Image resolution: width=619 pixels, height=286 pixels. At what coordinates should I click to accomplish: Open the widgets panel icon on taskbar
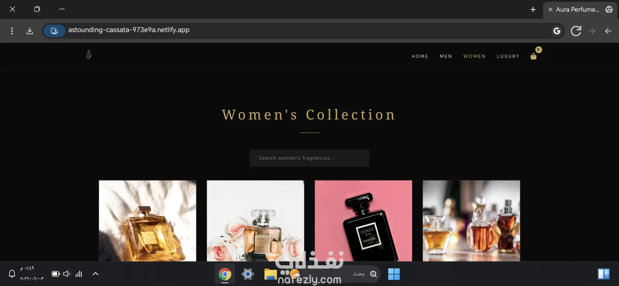point(604,274)
